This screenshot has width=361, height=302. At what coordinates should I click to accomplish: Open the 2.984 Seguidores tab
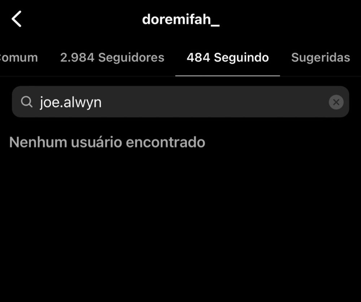(x=112, y=57)
